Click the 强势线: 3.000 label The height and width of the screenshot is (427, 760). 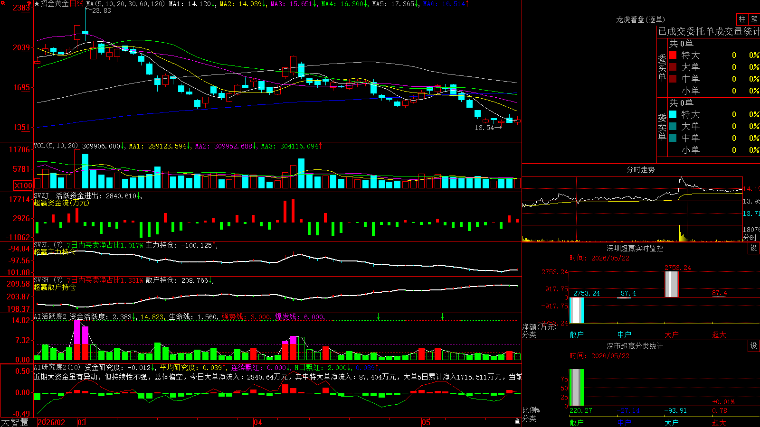[247, 317]
